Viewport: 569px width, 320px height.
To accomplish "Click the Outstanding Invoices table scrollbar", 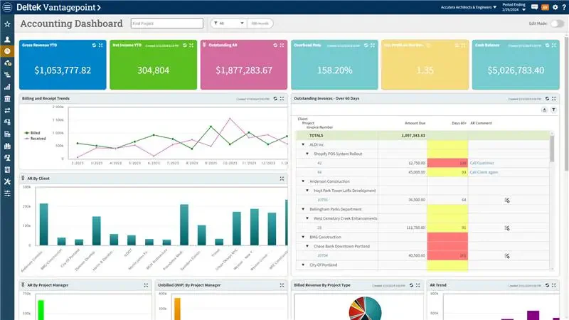I will (553, 149).
